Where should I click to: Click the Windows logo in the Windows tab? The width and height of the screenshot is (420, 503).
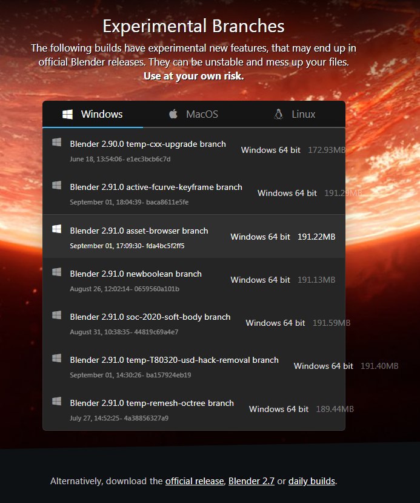click(67, 114)
